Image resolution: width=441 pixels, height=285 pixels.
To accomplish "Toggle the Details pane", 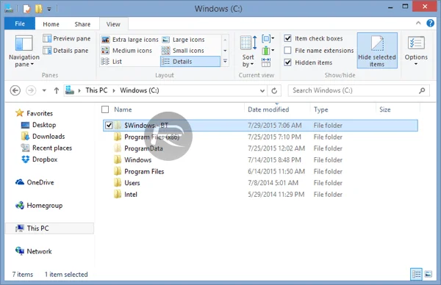I will (x=65, y=51).
